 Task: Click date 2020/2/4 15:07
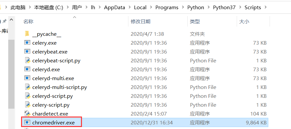tap(149, 114)
